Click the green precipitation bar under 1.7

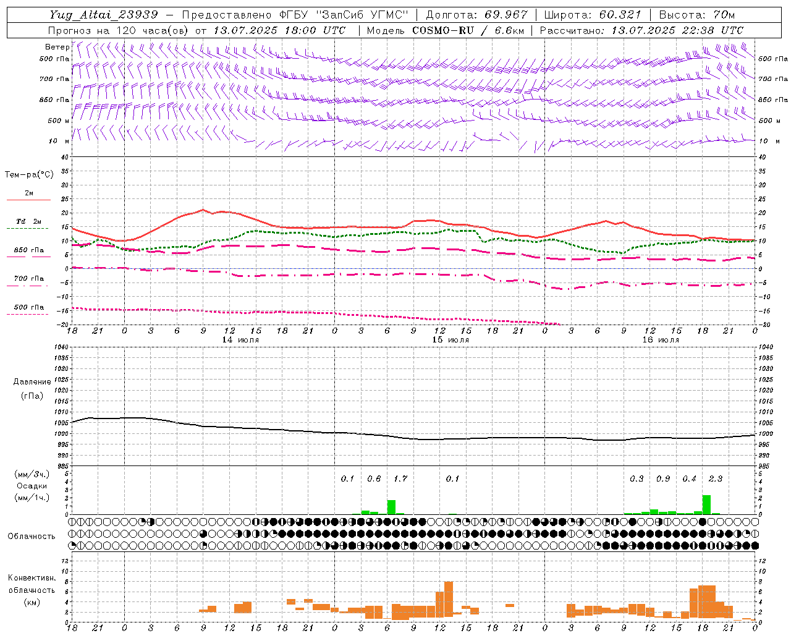[391, 507]
